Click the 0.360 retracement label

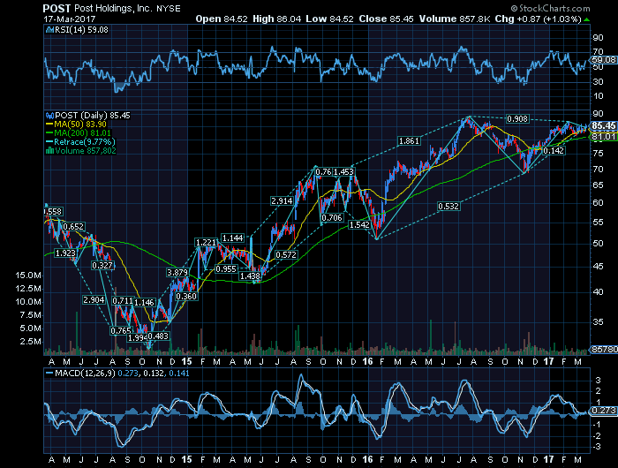click(186, 296)
